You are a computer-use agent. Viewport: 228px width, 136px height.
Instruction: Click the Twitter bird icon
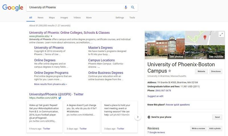pos(60,98)
